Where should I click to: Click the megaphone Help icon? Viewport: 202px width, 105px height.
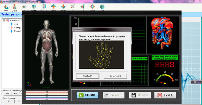(83, 7)
